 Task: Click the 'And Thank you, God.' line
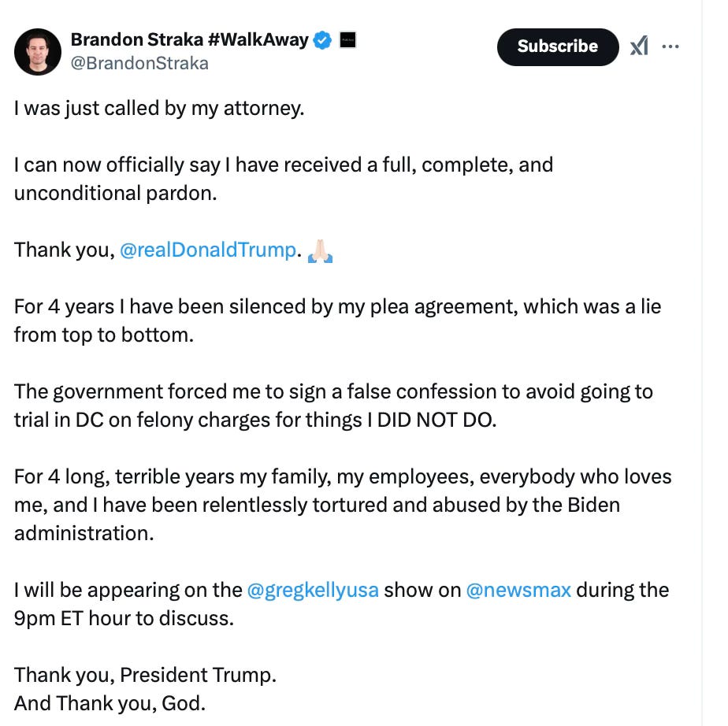[110, 704]
